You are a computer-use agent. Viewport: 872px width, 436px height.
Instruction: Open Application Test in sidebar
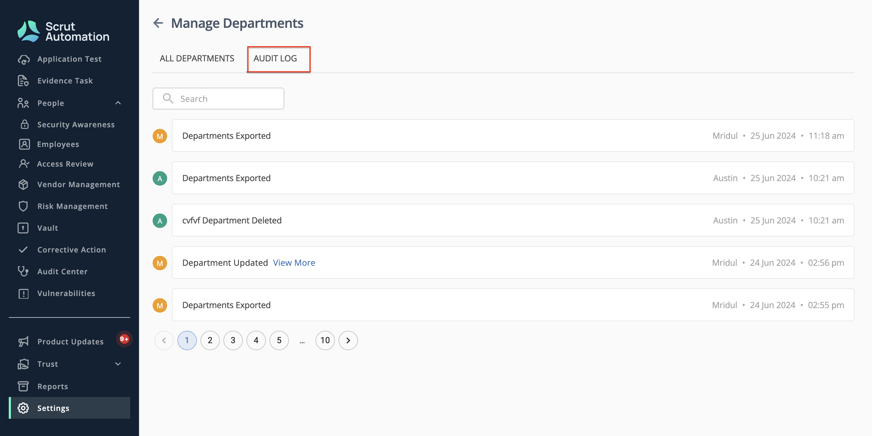click(69, 59)
